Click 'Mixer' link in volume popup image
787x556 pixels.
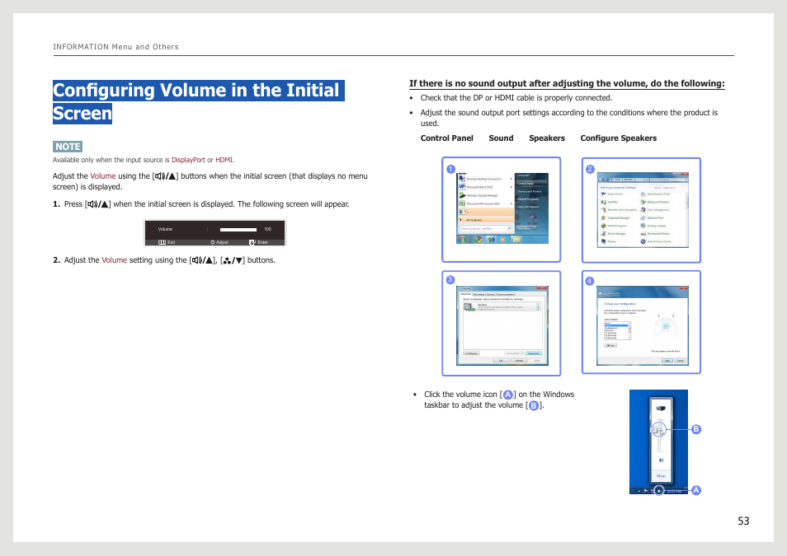click(661, 476)
